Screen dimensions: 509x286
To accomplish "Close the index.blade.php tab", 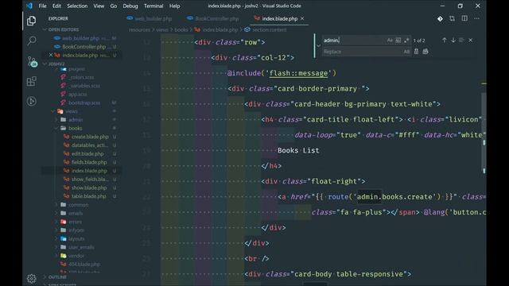I will click(302, 19).
